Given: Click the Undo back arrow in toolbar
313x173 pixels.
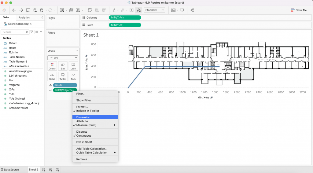Looking at the screenshot, I should (x=14, y=10).
